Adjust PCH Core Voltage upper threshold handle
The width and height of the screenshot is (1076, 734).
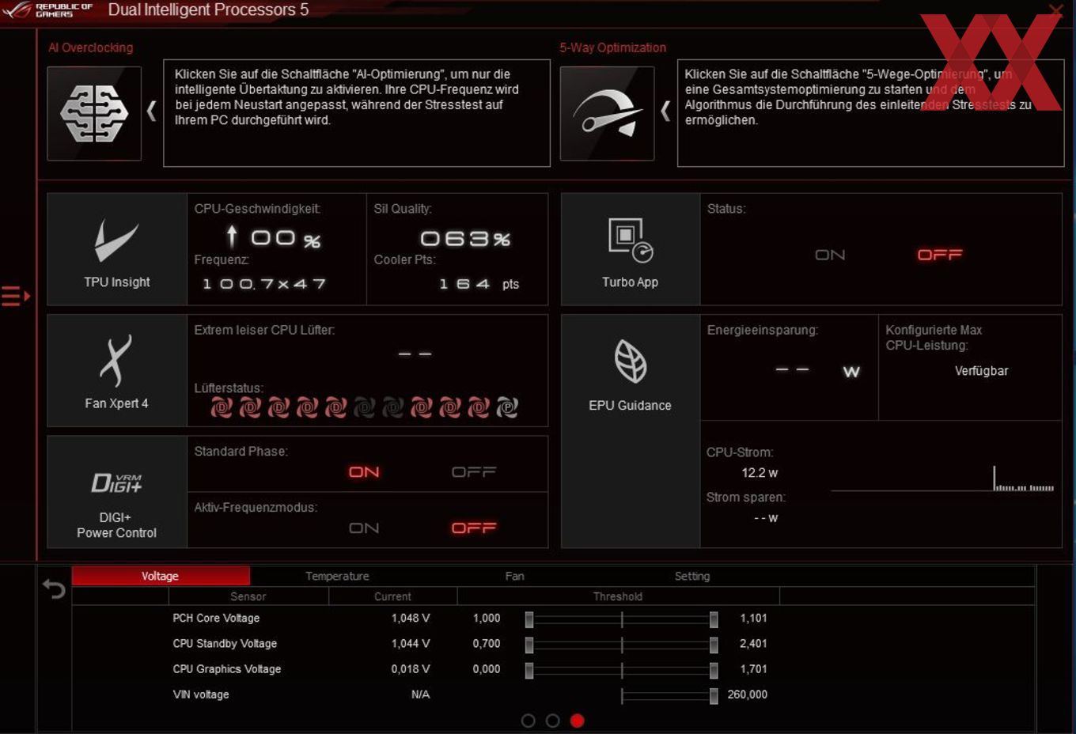click(714, 619)
